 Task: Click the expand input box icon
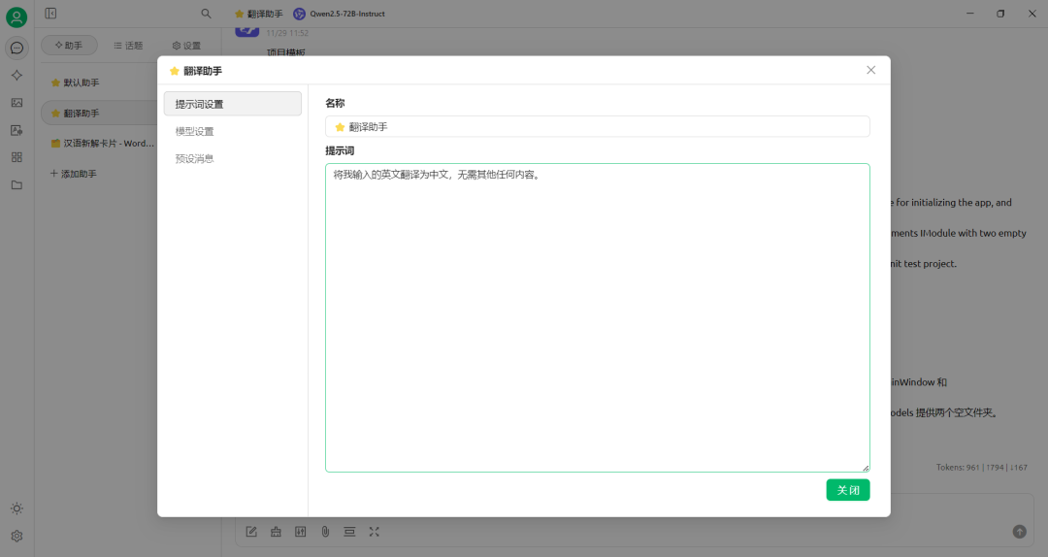[x=375, y=532]
